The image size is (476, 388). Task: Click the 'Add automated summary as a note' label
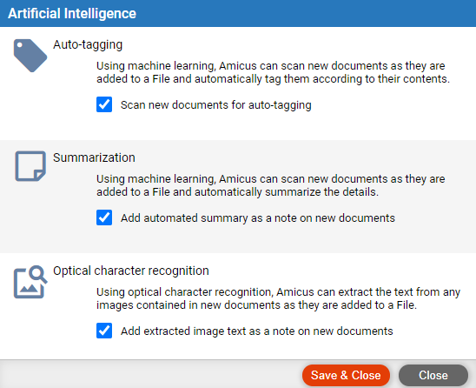click(x=258, y=218)
